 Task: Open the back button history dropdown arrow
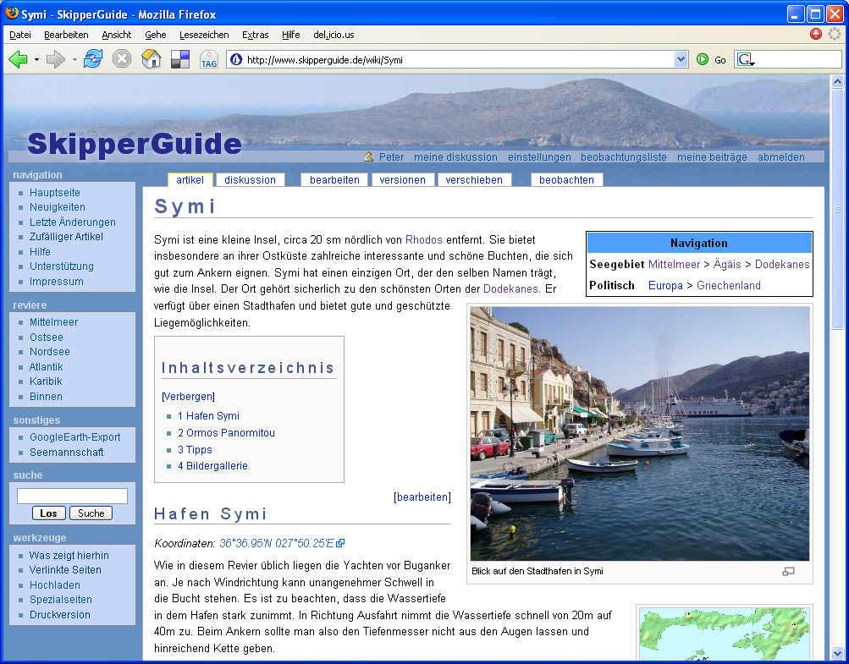36,59
